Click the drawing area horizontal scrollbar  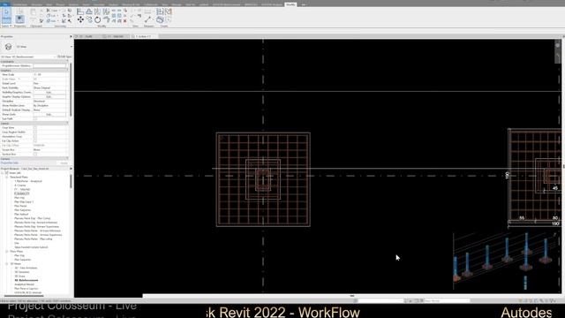coord(351,296)
